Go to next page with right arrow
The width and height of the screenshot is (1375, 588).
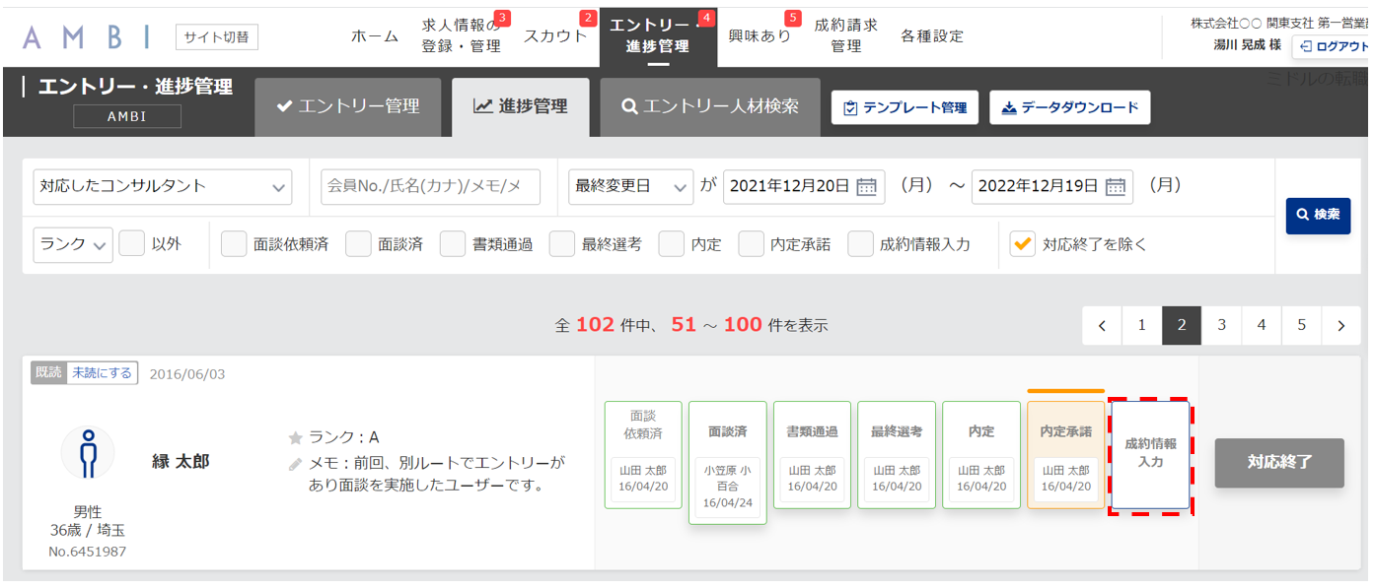click(1340, 325)
